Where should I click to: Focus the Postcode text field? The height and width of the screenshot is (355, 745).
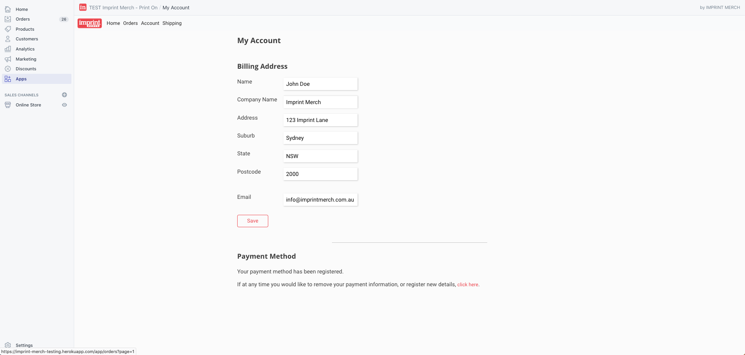(x=320, y=174)
